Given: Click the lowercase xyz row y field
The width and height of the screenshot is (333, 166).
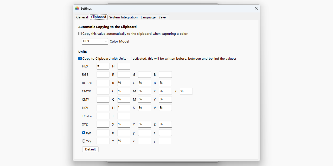Looking at the screenshot, I should tap(145, 133).
